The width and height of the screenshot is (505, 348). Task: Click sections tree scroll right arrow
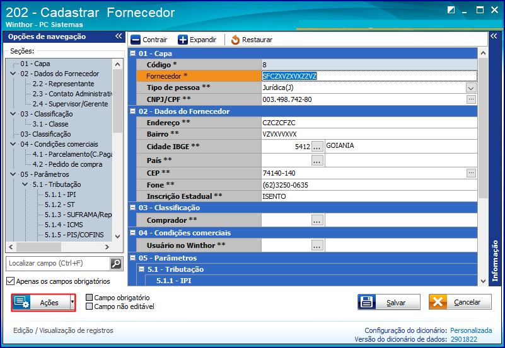(107, 247)
